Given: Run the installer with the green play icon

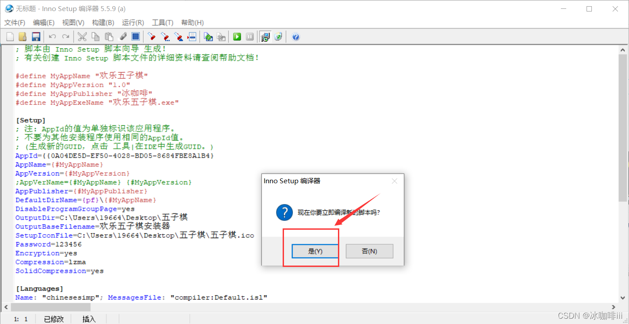Looking at the screenshot, I should pos(237,37).
